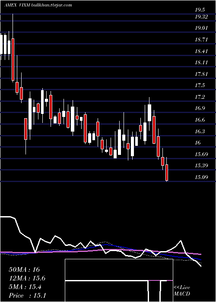Click the Price : 15.1 readout

click(27, 296)
